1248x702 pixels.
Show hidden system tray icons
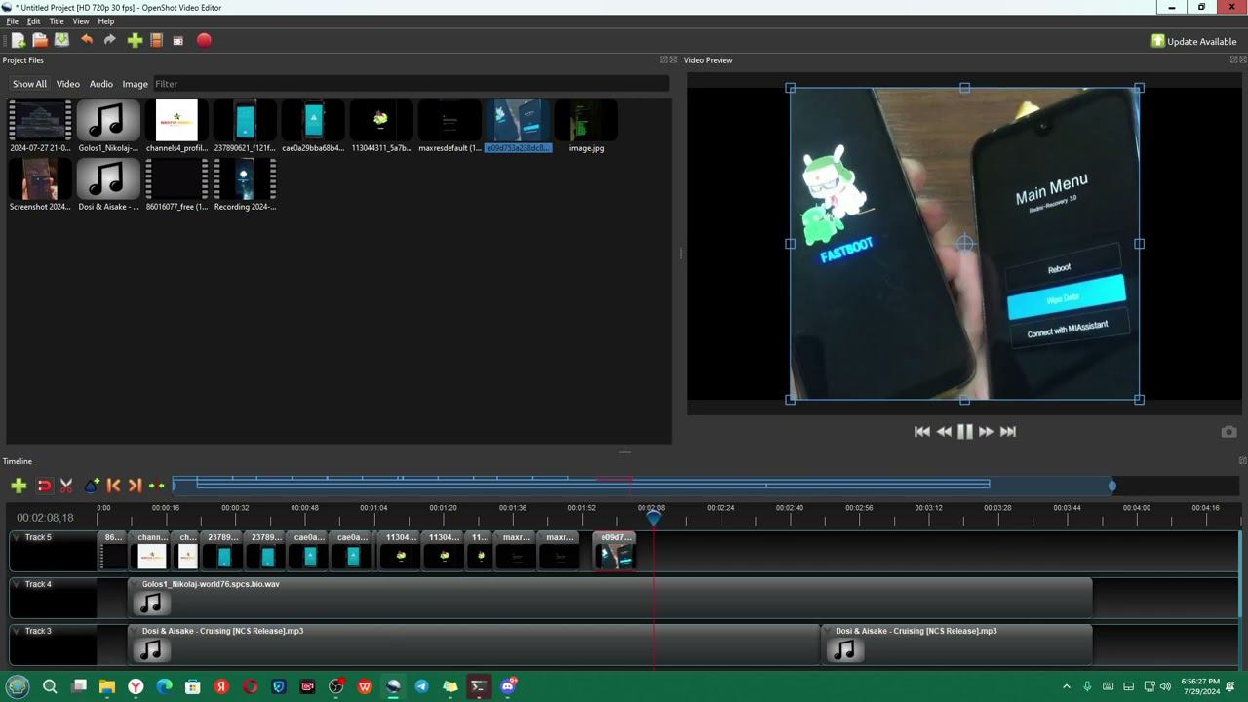1067,686
